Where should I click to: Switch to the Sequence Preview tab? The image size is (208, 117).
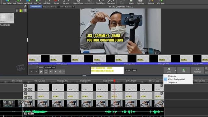pyautogui.click(x=50, y=7)
